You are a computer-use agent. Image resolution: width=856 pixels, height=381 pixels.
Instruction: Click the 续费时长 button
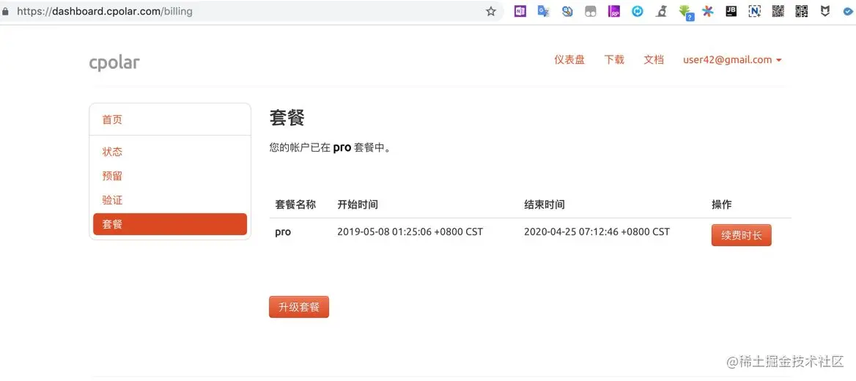click(x=741, y=235)
